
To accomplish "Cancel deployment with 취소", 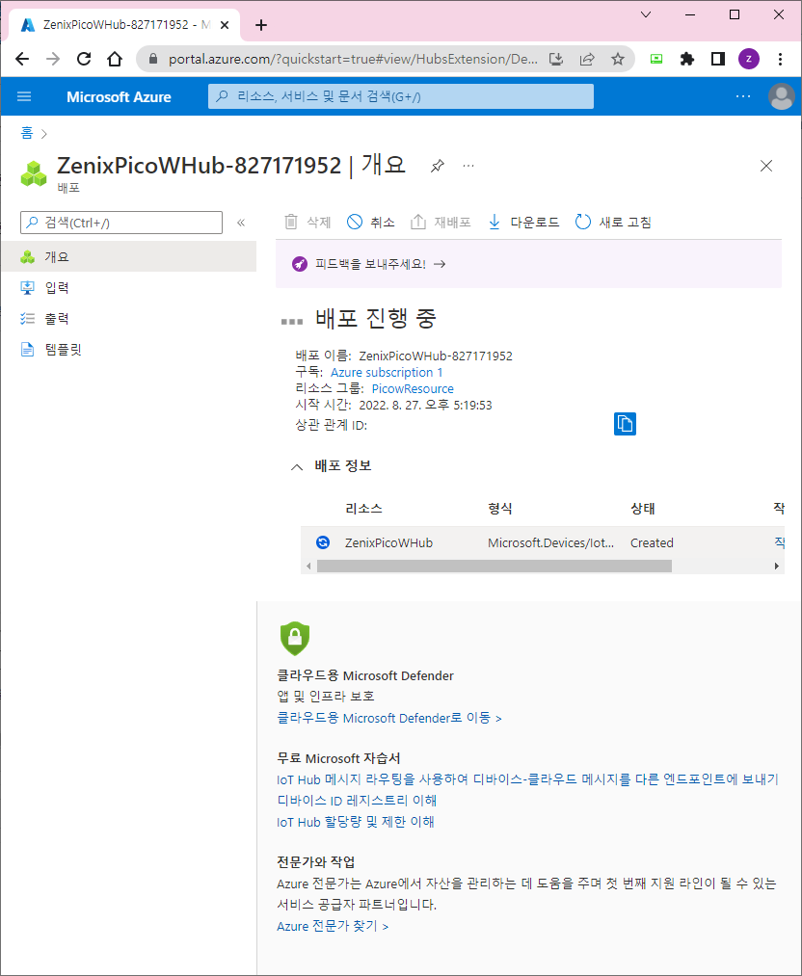I will (x=370, y=222).
